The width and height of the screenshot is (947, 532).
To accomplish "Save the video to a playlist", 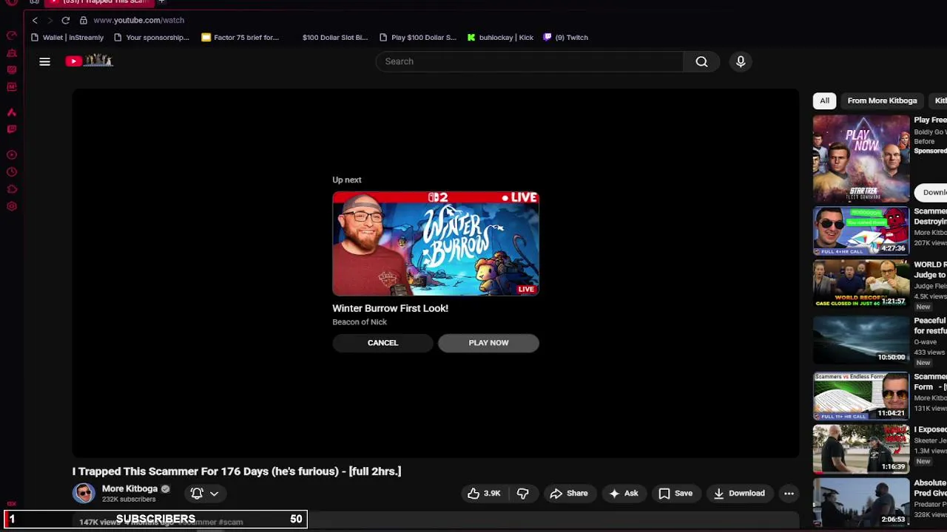I will (675, 494).
